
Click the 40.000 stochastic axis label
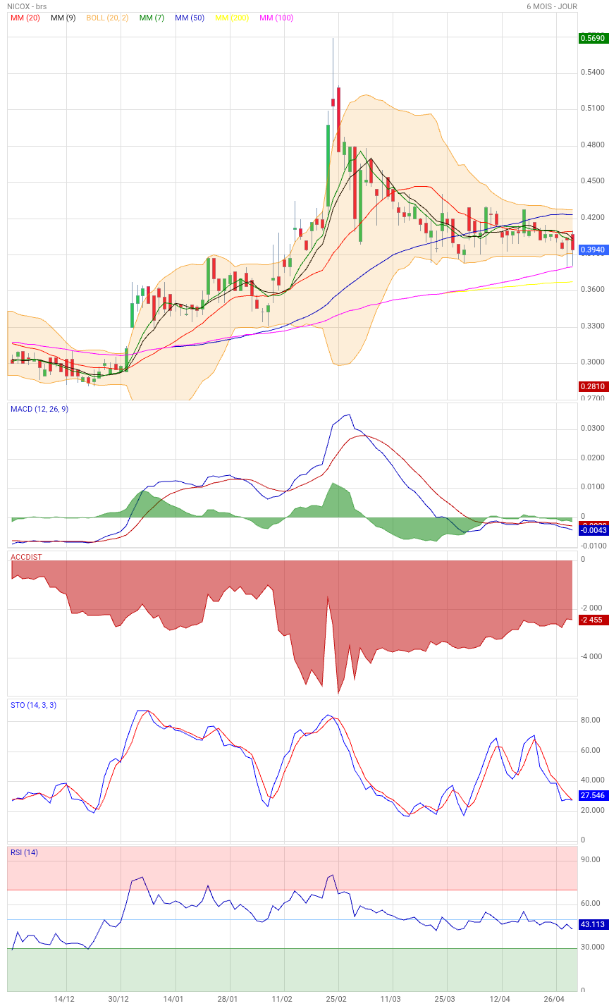click(592, 780)
